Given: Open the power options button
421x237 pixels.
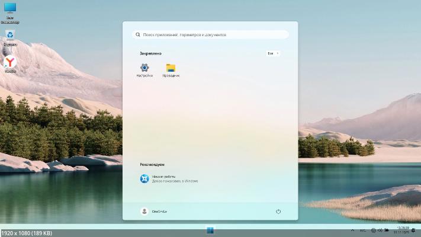Looking at the screenshot, I should 278,212.
